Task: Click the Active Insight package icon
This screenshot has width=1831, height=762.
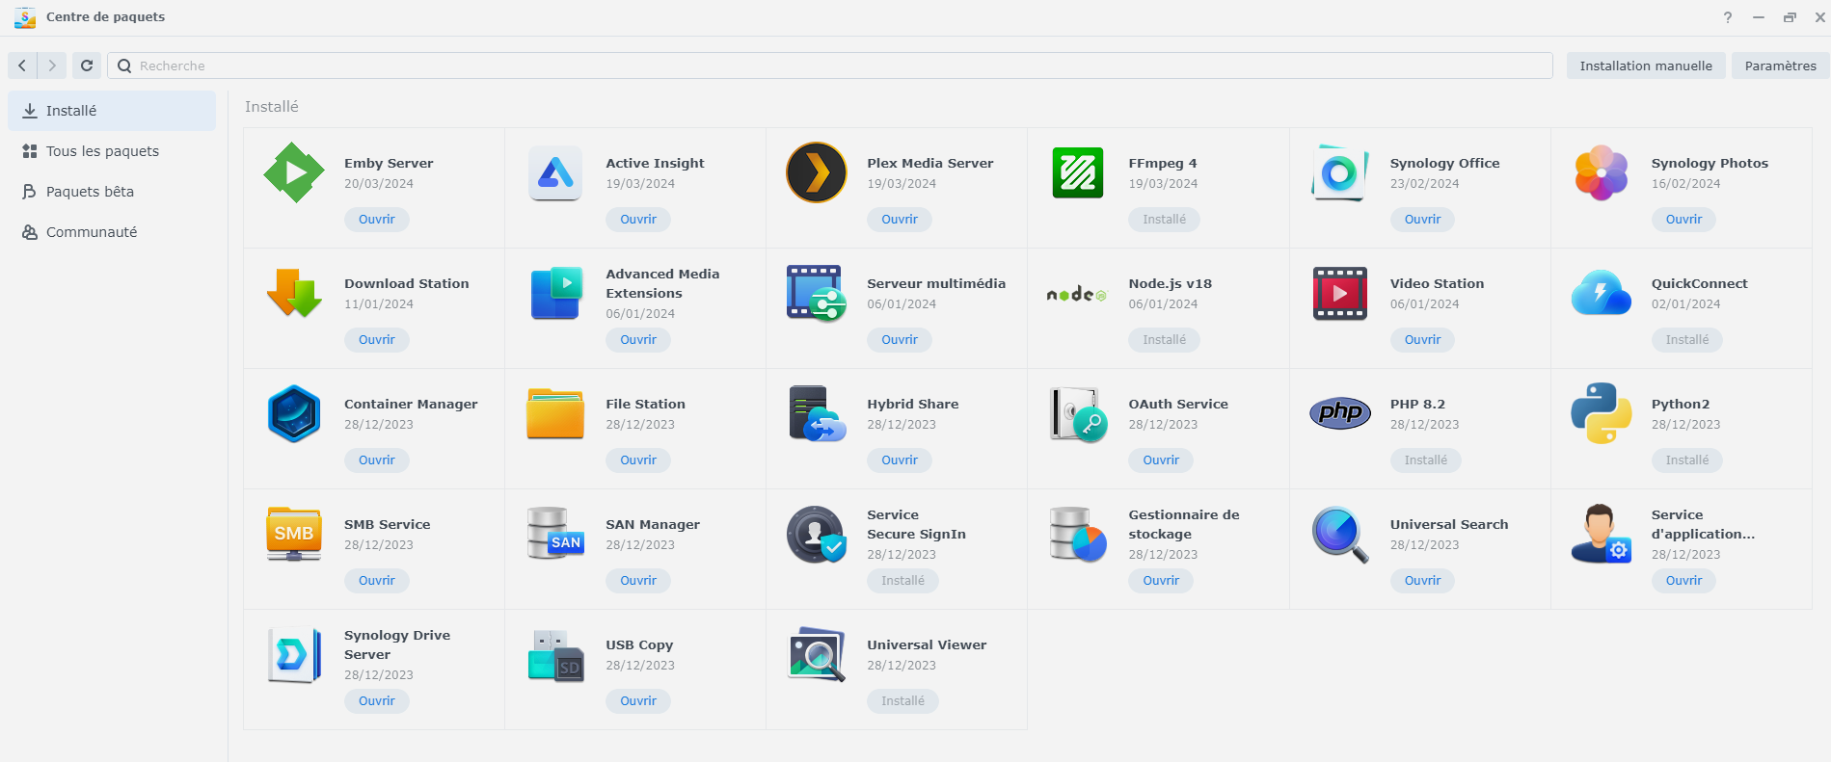Action: pyautogui.click(x=555, y=172)
